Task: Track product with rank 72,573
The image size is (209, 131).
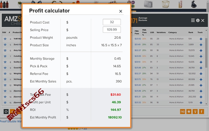Action: pos(201,50)
